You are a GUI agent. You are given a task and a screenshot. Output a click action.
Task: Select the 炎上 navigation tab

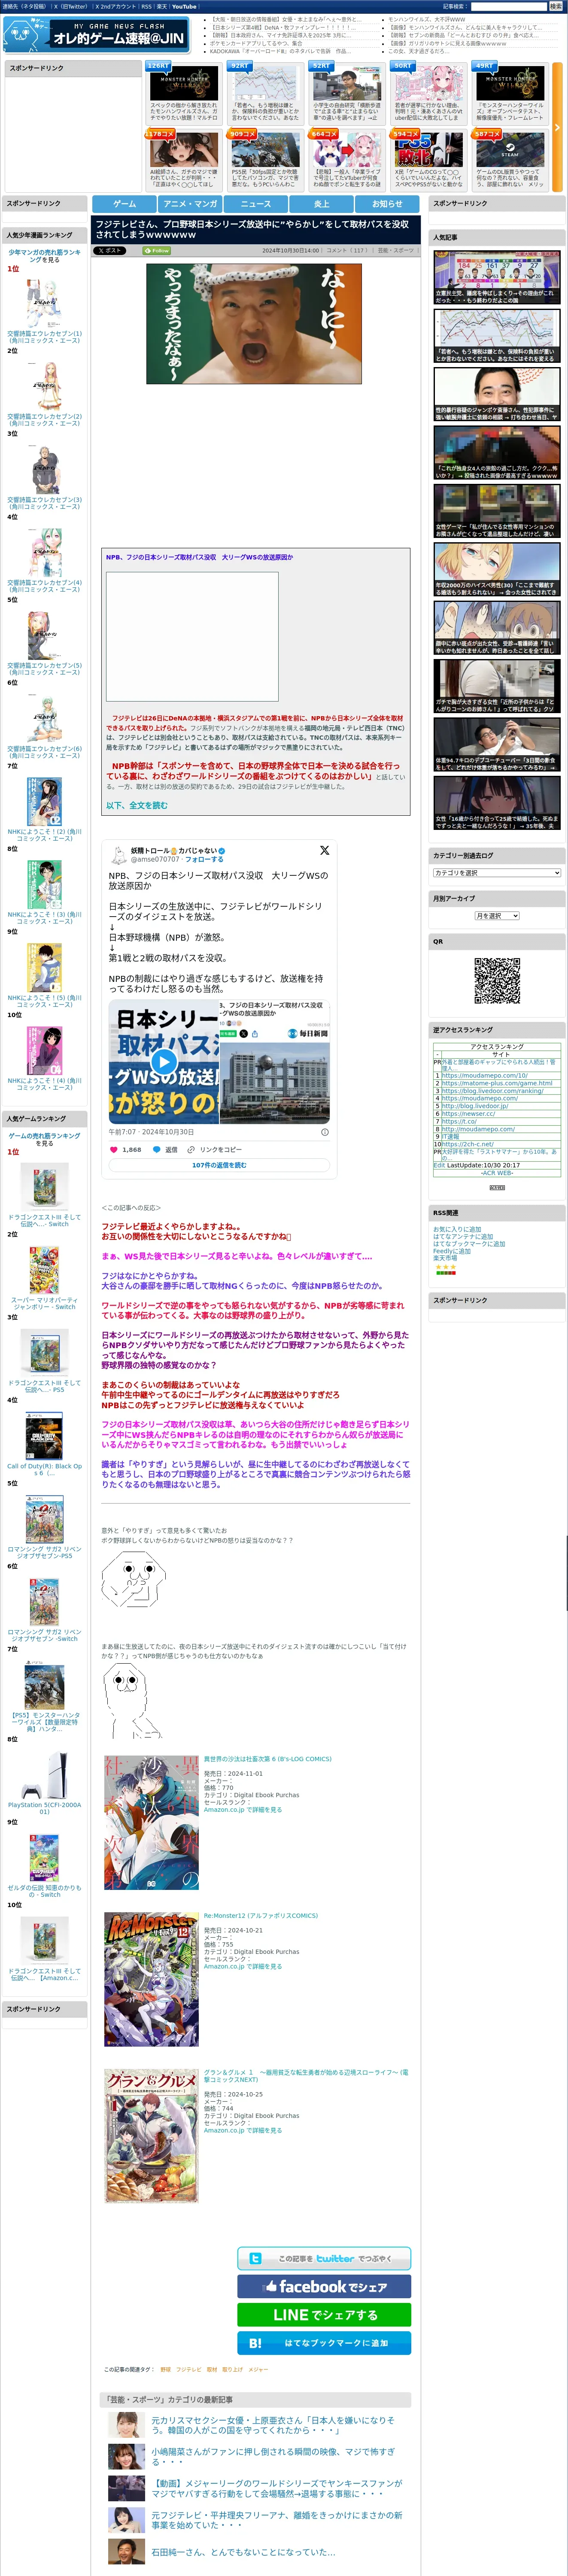click(322, 204)
